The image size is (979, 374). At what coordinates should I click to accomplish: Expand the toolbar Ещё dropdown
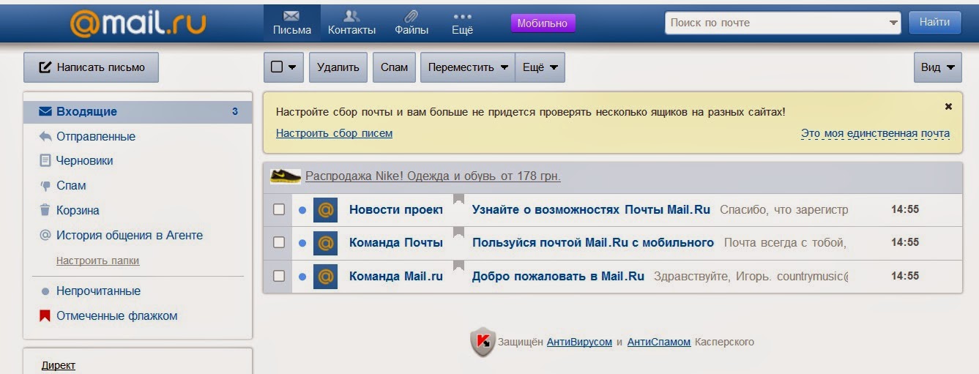point(540,67)
